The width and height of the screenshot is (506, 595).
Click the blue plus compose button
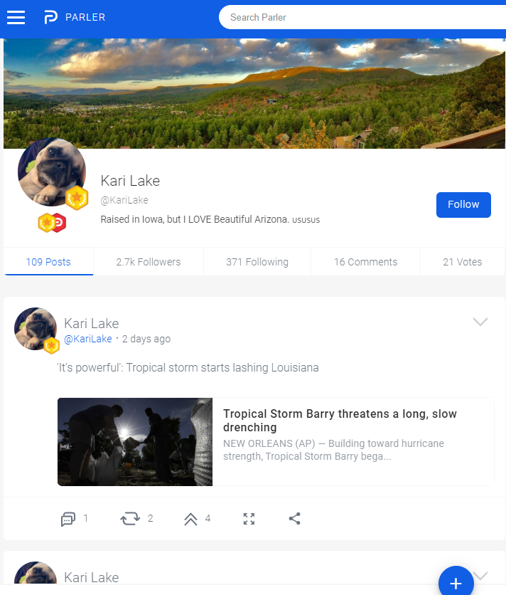tap(456, 583)
